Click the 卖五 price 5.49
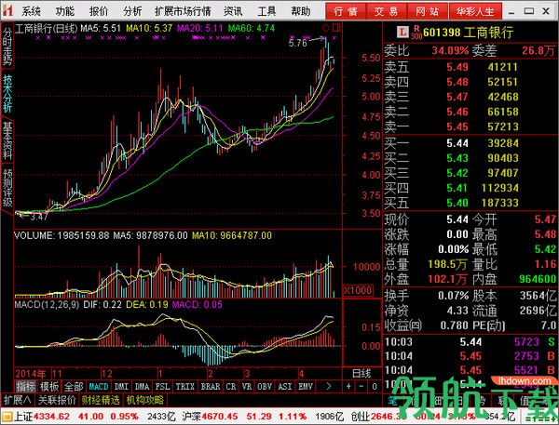Image resolution: width=559 pixels, height=425 pixels. 457,67
